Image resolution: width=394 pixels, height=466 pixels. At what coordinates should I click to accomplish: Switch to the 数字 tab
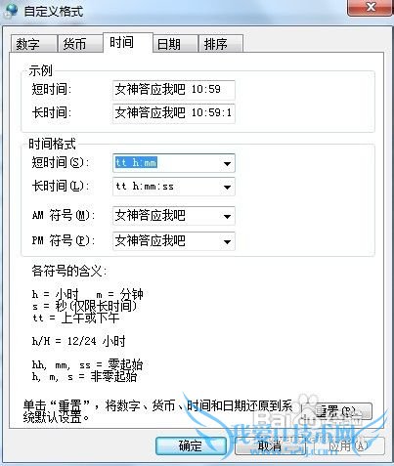(33, 44)
